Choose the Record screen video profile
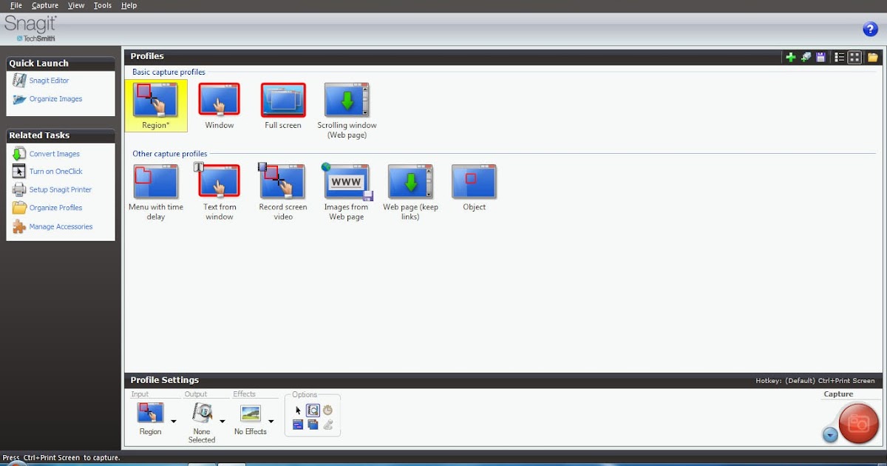887x466 pixels. 282,180
